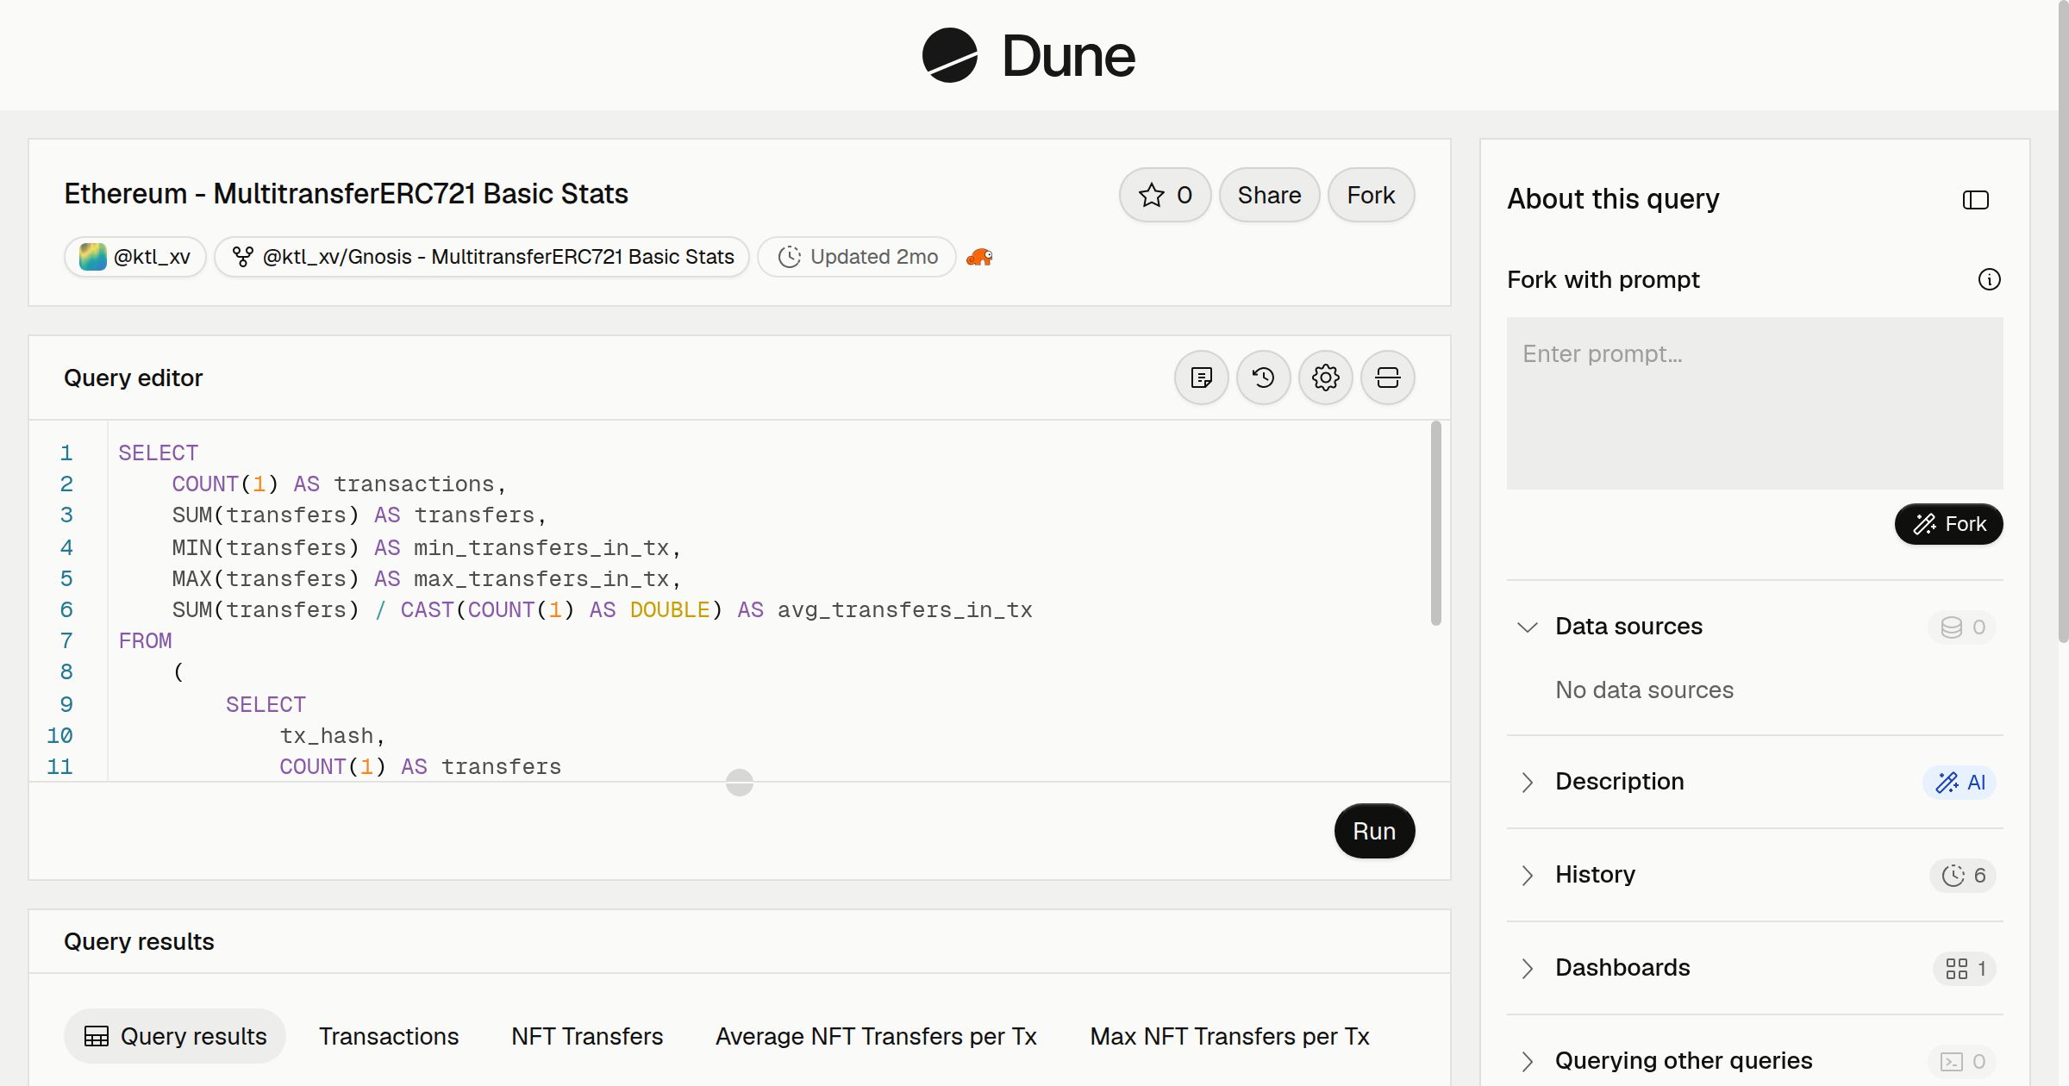2069x1086 pixels.
Task: Open the Share dialog
Action: 1269,195
